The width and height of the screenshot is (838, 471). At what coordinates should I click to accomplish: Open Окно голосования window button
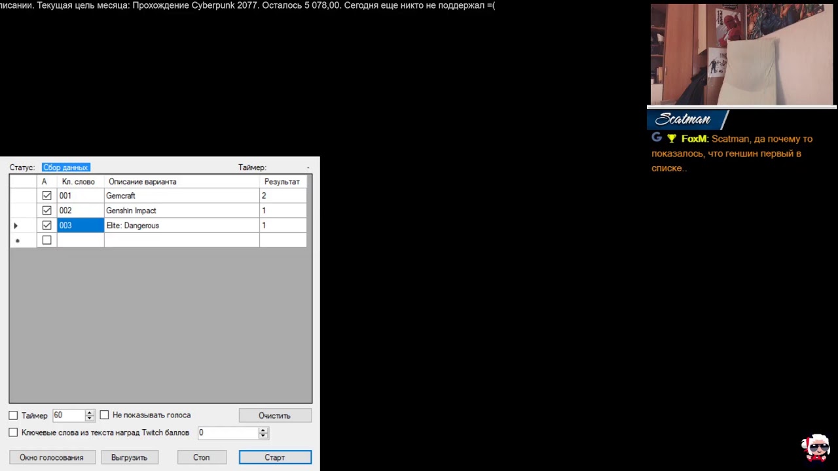coord(52,457)
